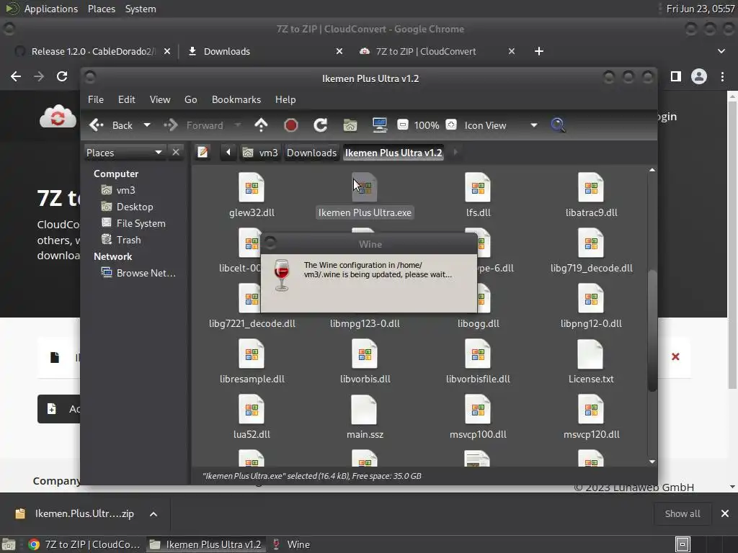This screenshot has width=738, height=553.
Task: Select the Ikemen Plus Ultra.exe file
Action: coord(365,195)
